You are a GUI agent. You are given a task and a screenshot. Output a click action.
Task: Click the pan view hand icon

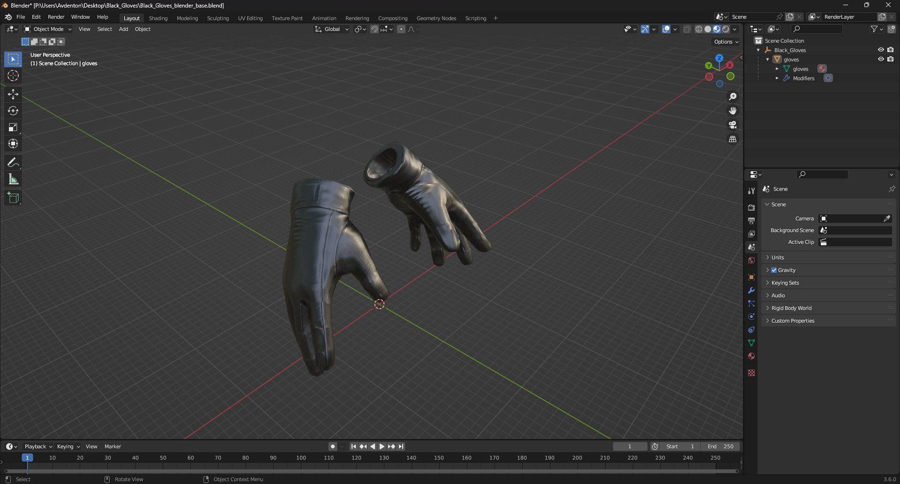pyautogui.click(x=733, y=111)
